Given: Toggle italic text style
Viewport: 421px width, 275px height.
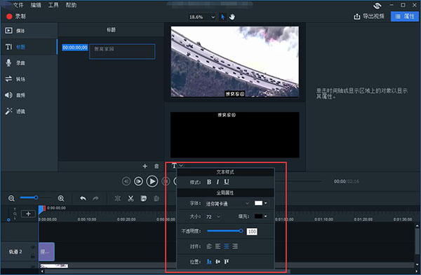Looking at the screenshot, I should [218, 182].
